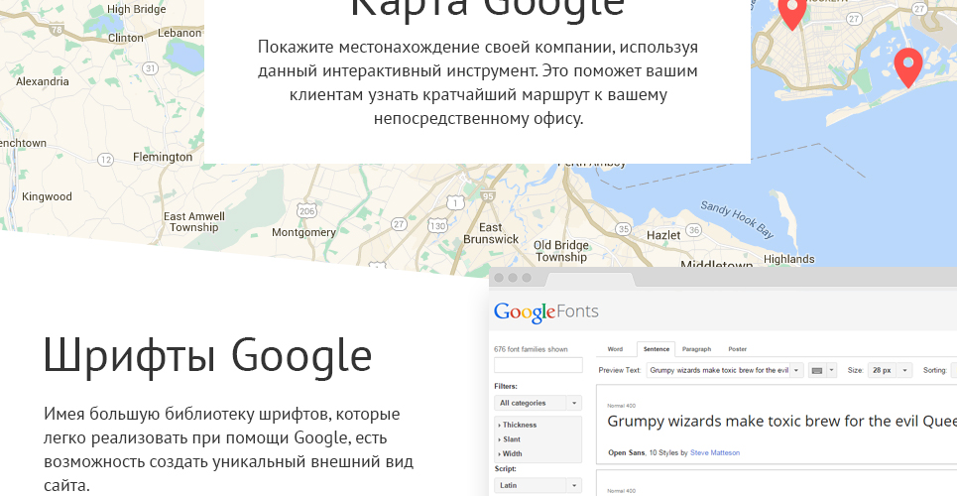957x496 pixels.
Task: Click the keyboard icon in the preview toolbar
Action: [817, 370]
